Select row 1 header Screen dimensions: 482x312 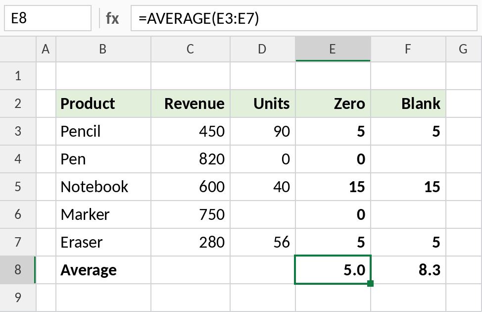(x=18, y=76)
